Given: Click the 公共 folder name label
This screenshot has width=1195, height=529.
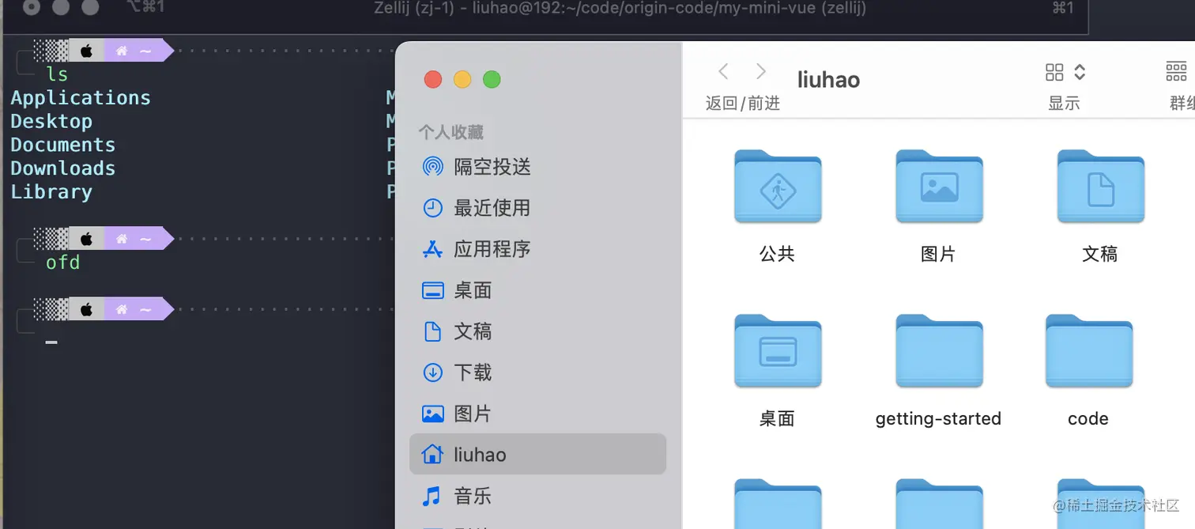Looking at the screenshot, I should click(x=778, y=254).
